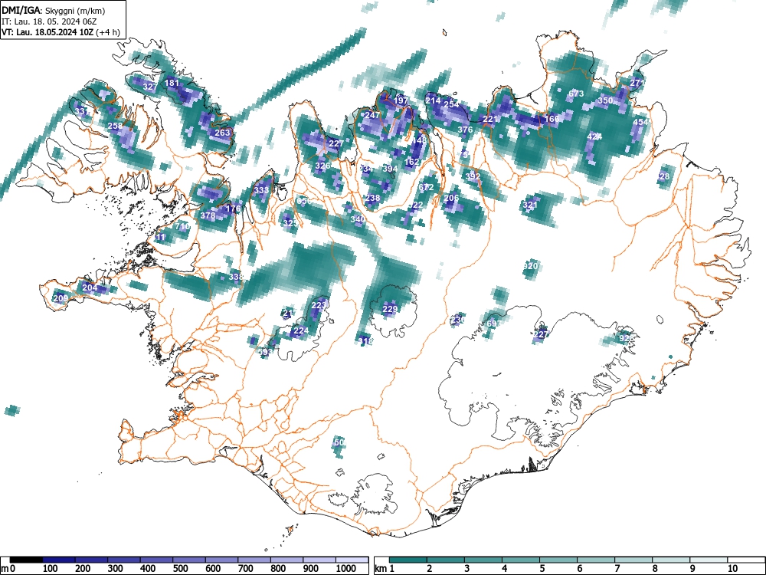The height and width of the screenshot is (575, 766).
Task: Click the 400 label in the metre legend
Action: [148, 568]
